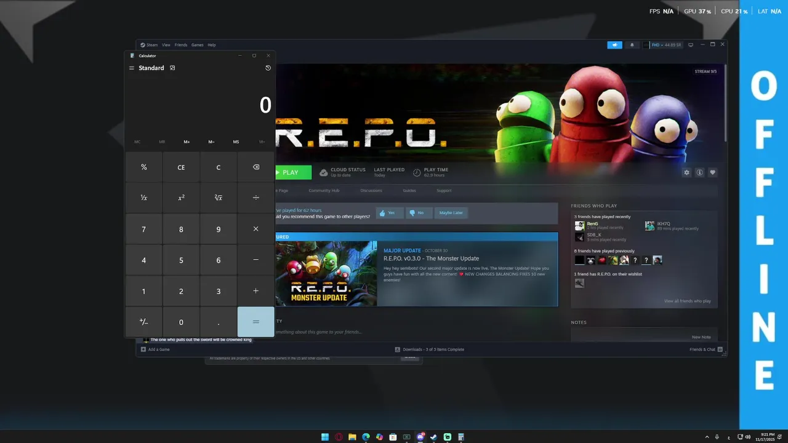Click the square root key

(219, 198)
